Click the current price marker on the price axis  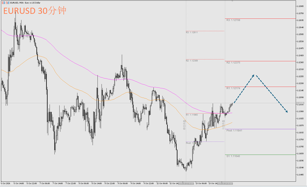pos(300,103)
